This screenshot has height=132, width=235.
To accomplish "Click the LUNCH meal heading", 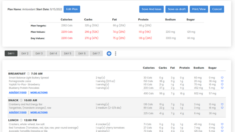I will click(13, 120).
